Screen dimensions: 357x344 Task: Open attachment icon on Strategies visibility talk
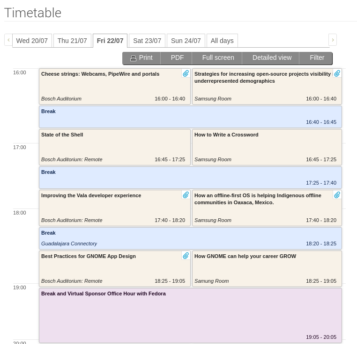pyautogui.click(x=337, y=73)
